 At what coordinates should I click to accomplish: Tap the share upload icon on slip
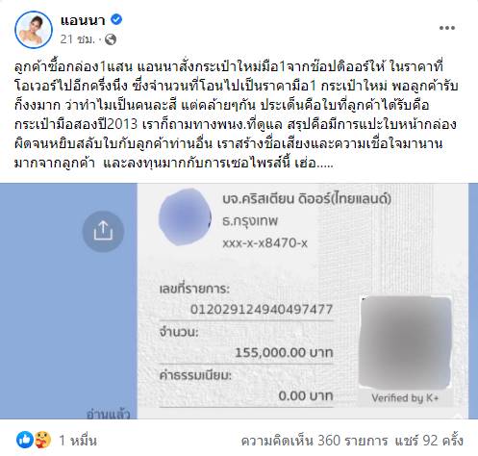point(103,231)
